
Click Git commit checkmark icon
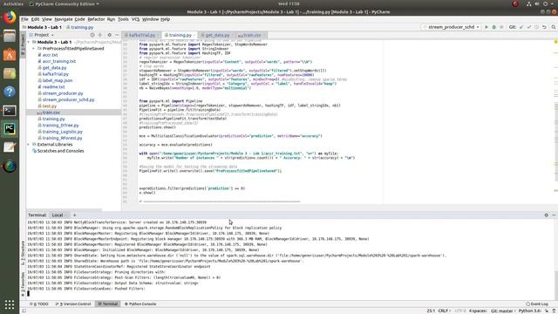pyautogui.click(x=529, y=27)
